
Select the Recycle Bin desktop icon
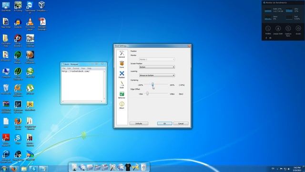pyautogui.click(x=6, y=90)
